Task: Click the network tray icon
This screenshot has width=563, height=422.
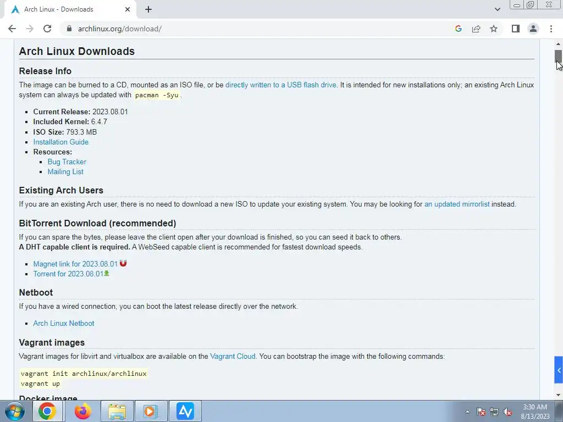Action: coord(494,412)
